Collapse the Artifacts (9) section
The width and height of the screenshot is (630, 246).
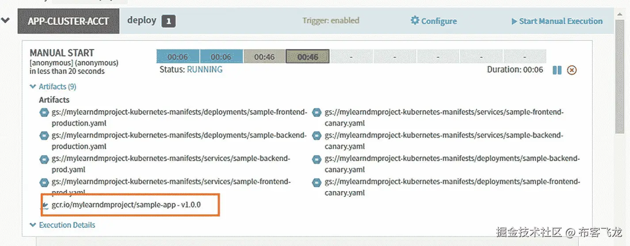tap(53, 87)
